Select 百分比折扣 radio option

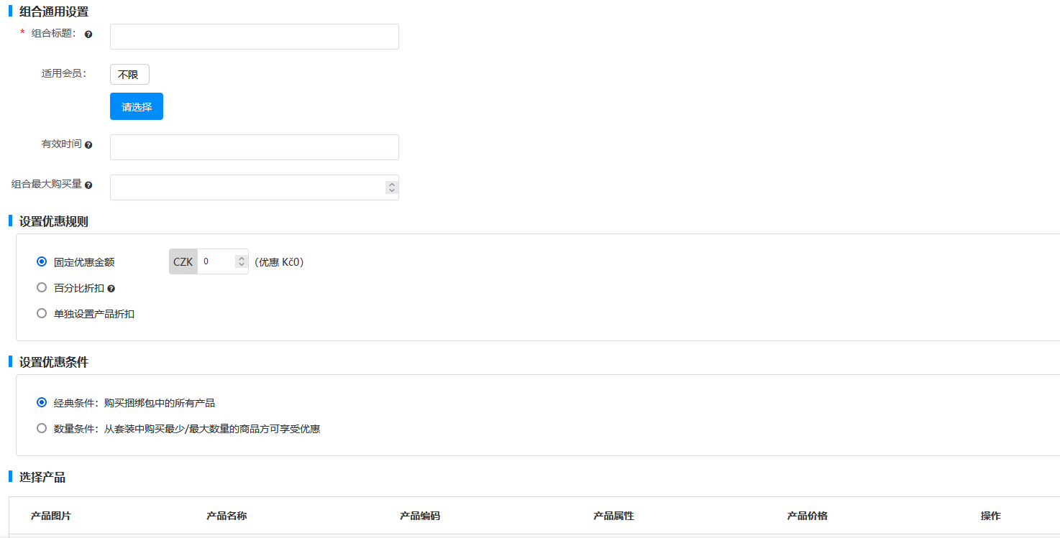42,288
